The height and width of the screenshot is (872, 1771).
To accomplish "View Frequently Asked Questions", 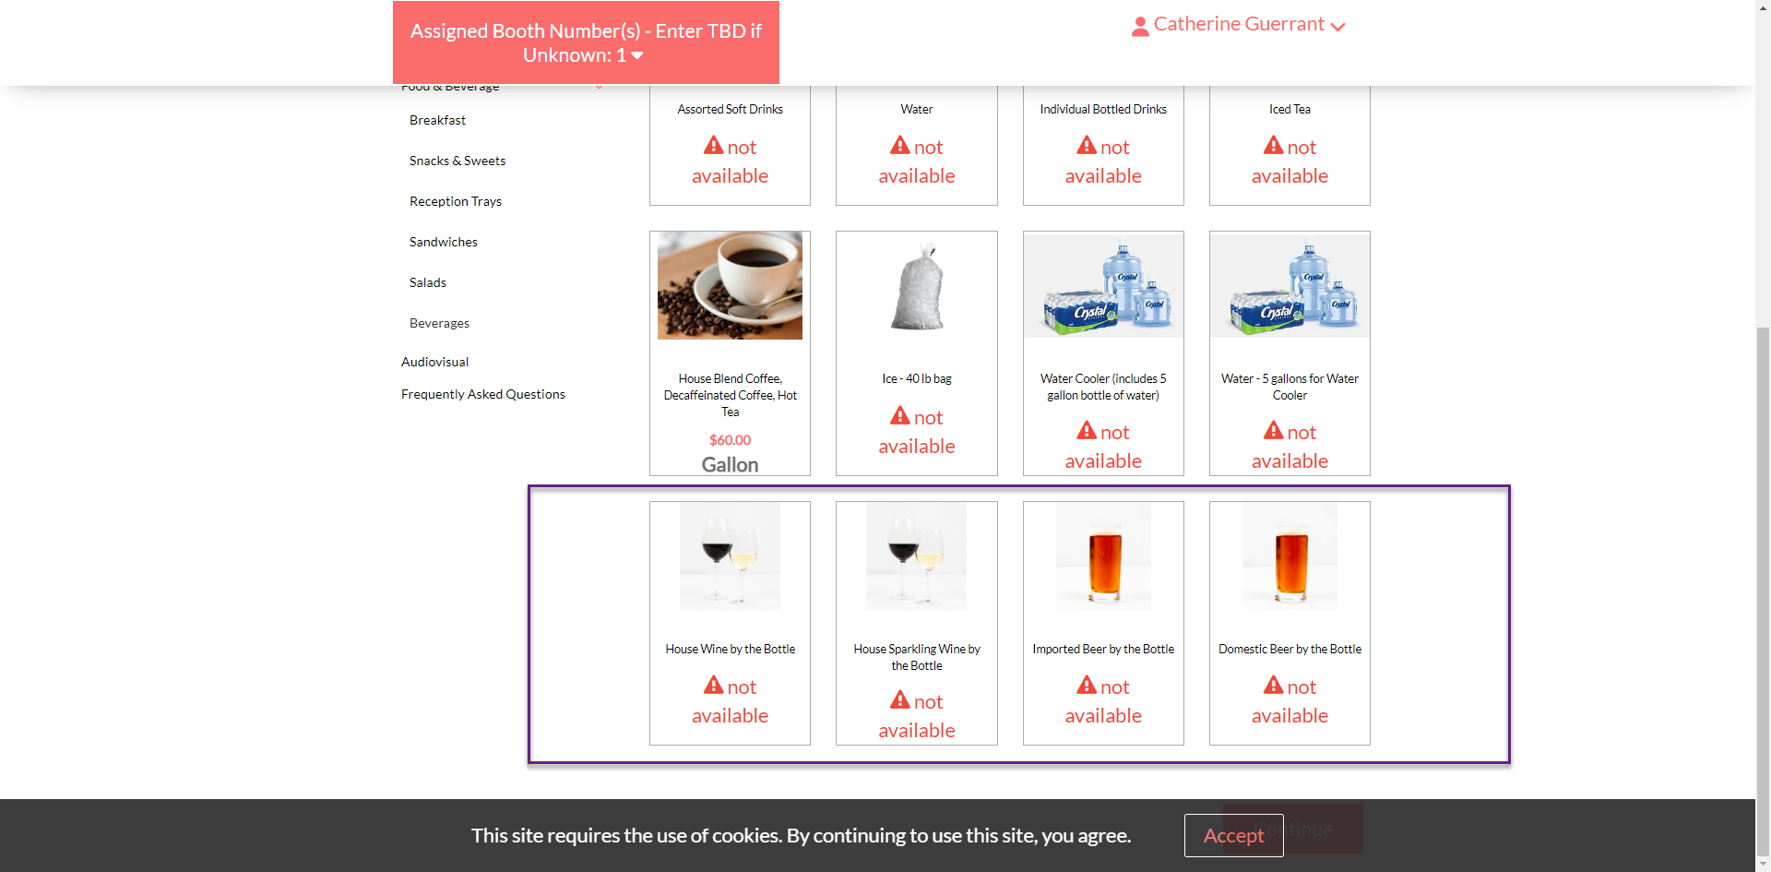I will (483, 394).
